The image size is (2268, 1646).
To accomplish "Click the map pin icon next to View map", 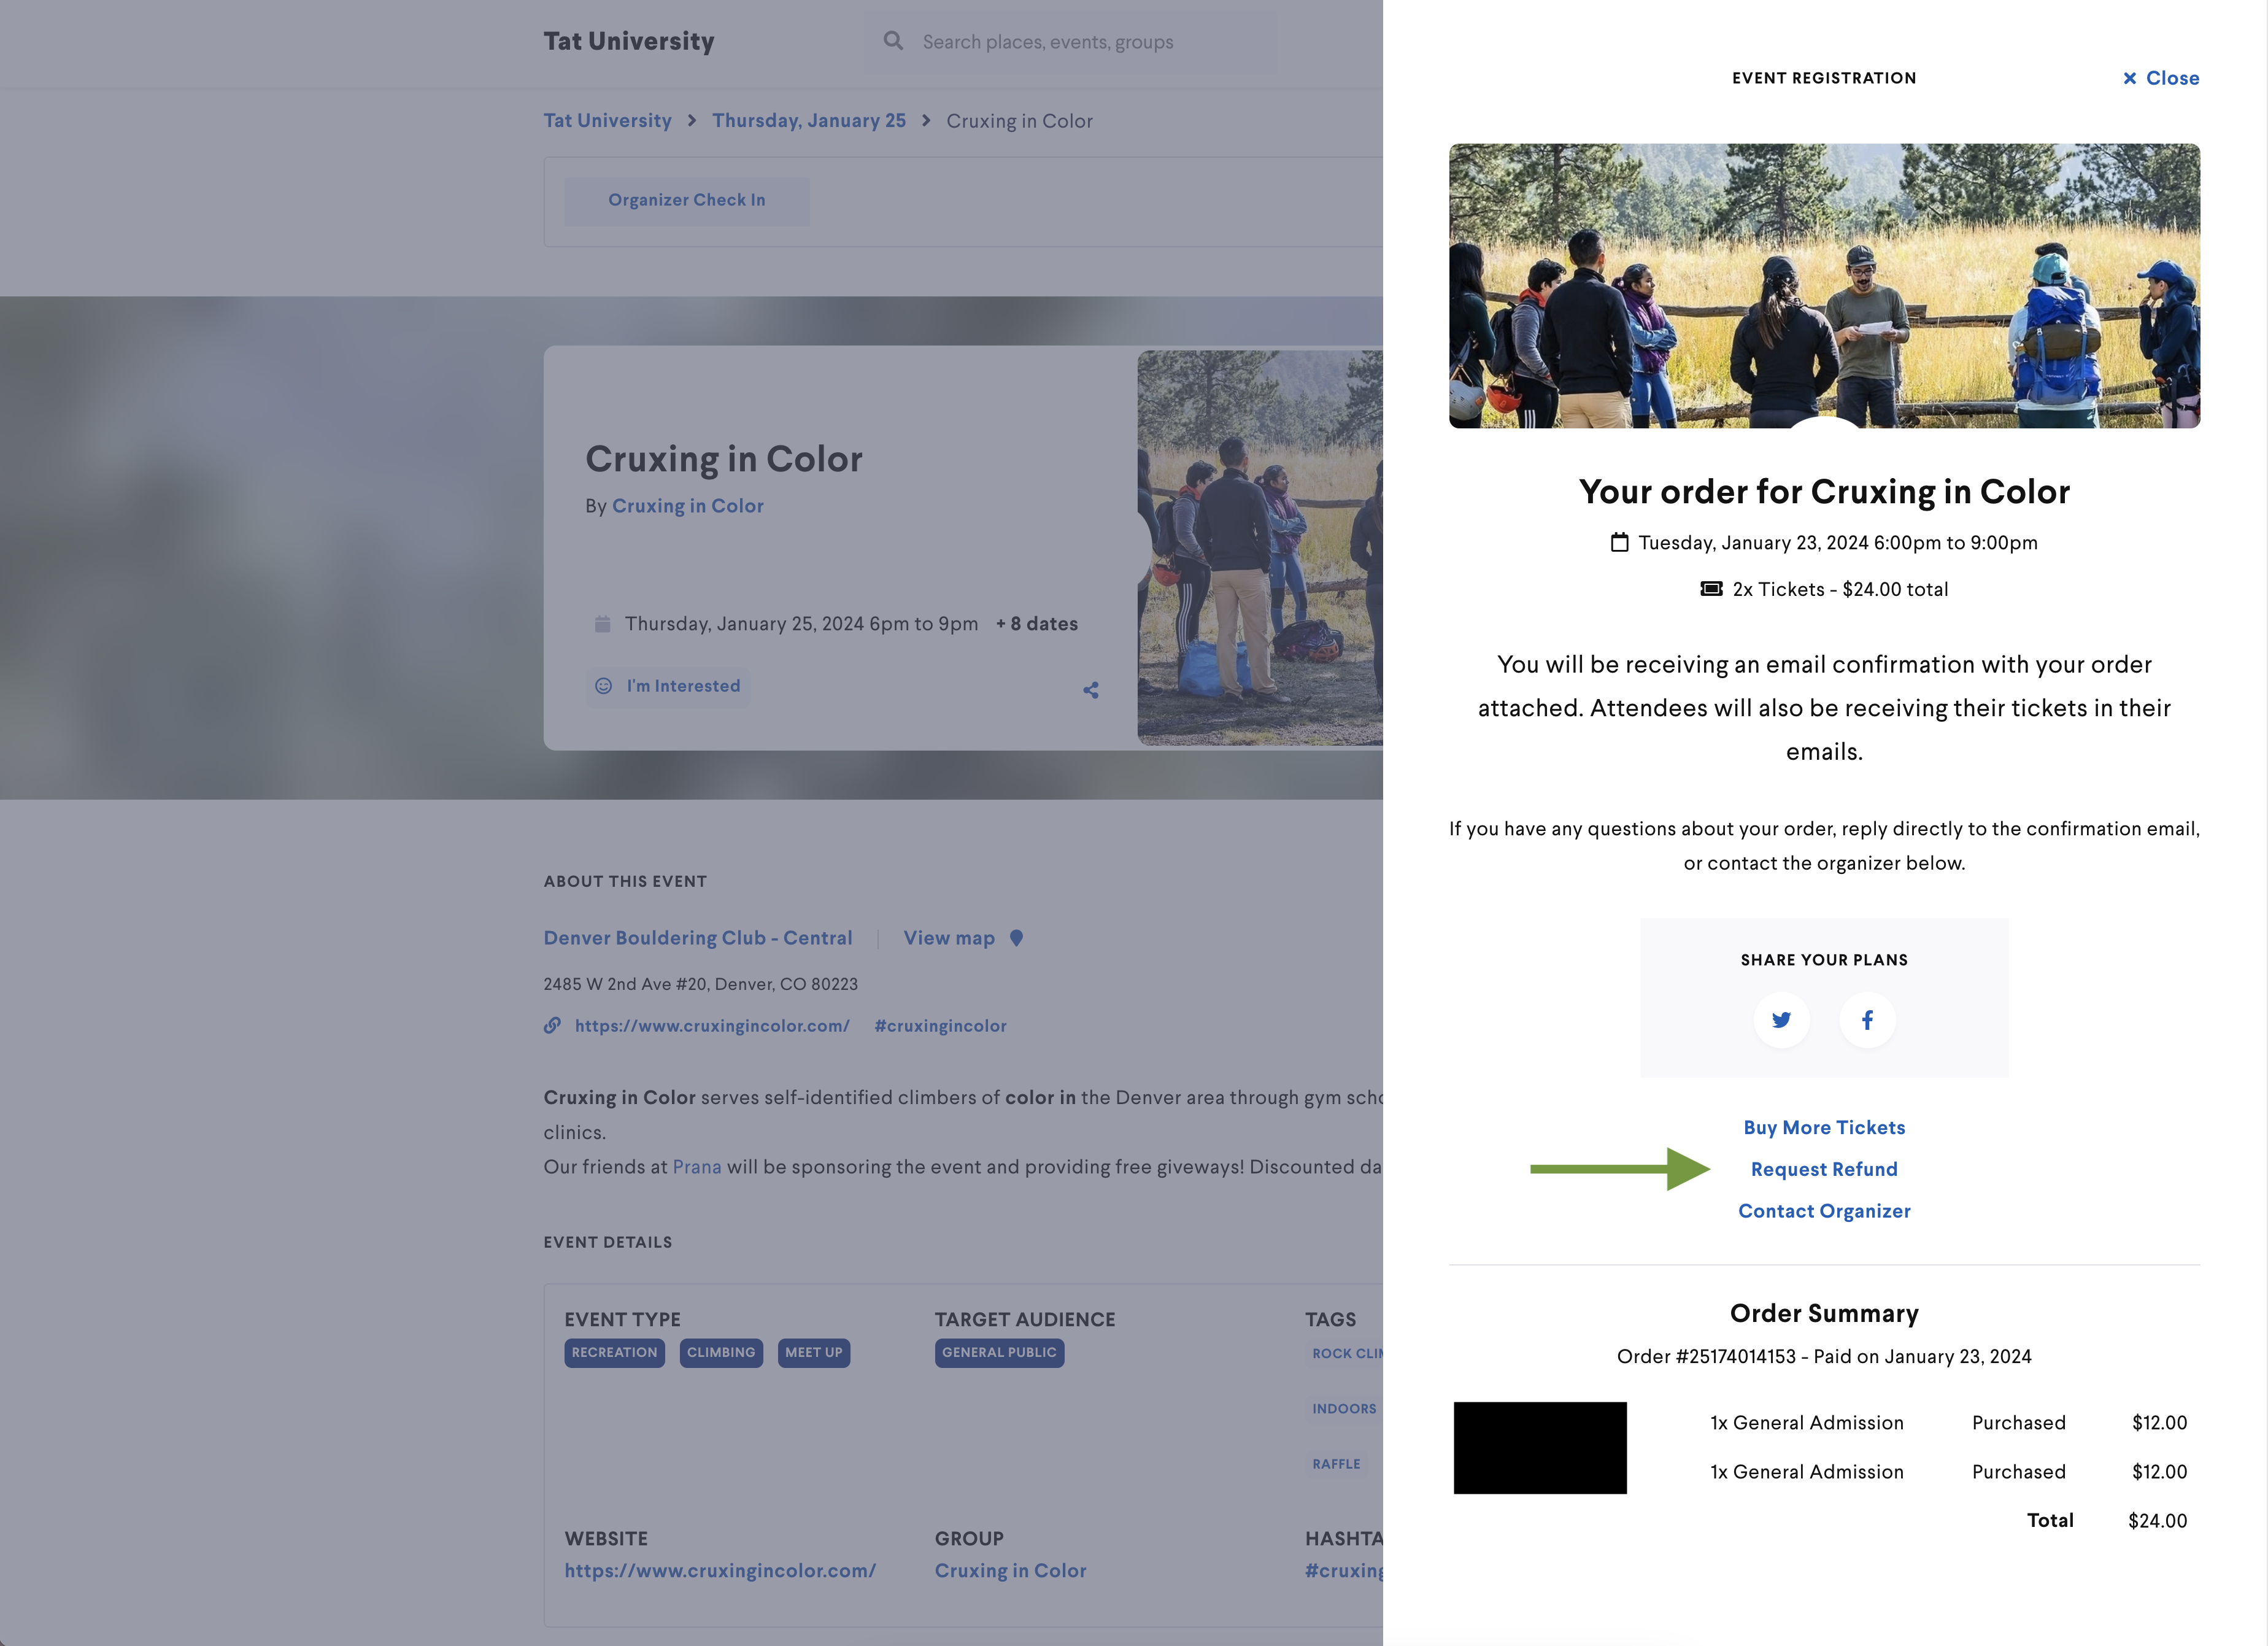I will 1018,938.
